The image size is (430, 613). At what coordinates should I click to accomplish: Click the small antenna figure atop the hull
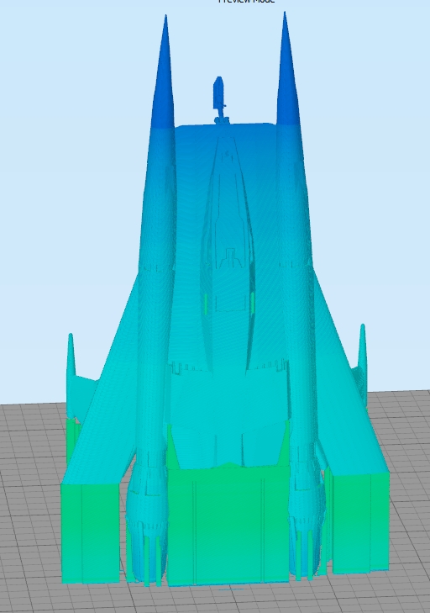coord(219,100)
